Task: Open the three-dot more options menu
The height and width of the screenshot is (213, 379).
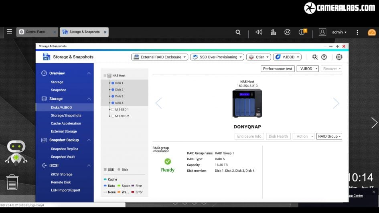Action: (x=357, y=32)
